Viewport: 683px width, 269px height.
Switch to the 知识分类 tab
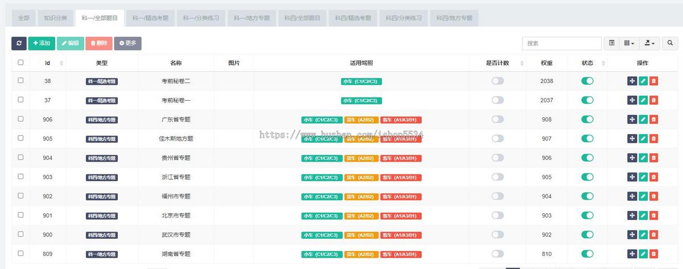tap(55, 18)
